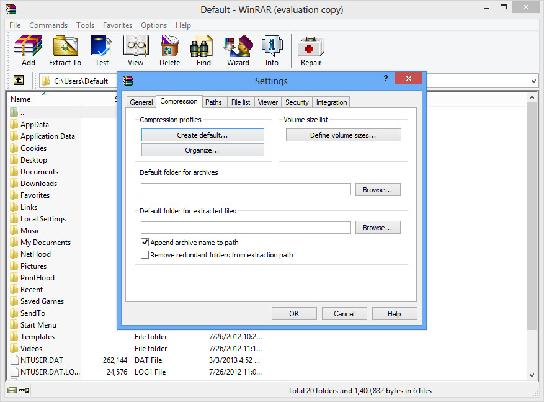Select the parent directory '..' icon
Screen dimensions: 544x402
[x=14, y=112]
